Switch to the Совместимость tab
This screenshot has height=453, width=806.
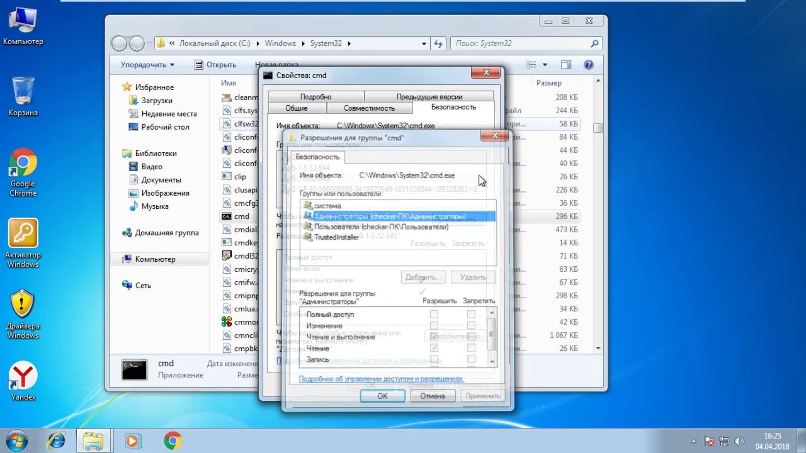tap(369, 108)
